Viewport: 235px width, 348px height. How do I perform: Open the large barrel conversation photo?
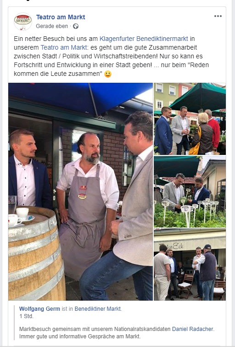pyautogui.click(x=80, y=192)
